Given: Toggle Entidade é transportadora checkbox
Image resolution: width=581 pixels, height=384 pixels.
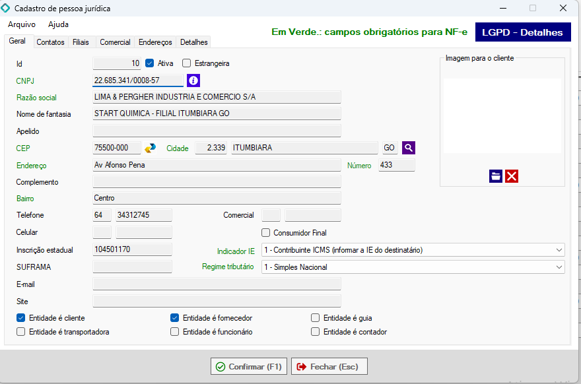Looking at the screenshot, I should pyautogui.click(x=21, y=332).
